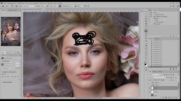181x101 pixels.
Task: Click Photoshop Ps logo icon
Action: tap(2, 3)
